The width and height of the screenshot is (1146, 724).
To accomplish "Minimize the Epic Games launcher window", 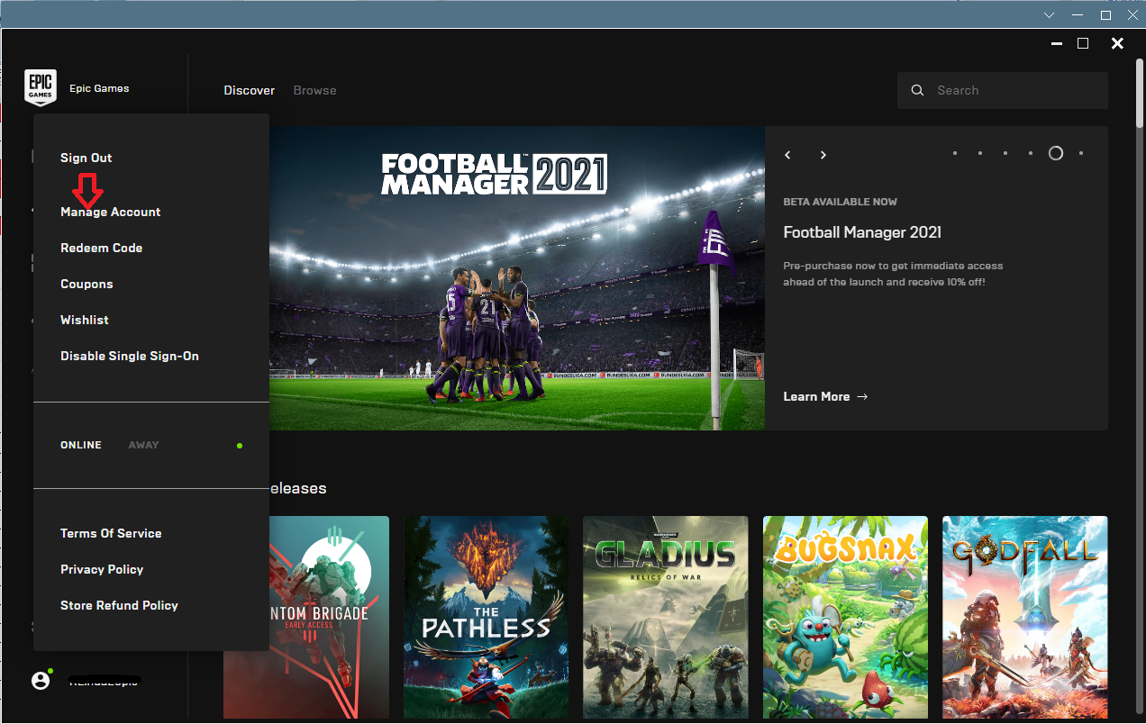I will tap(1055, 43).
